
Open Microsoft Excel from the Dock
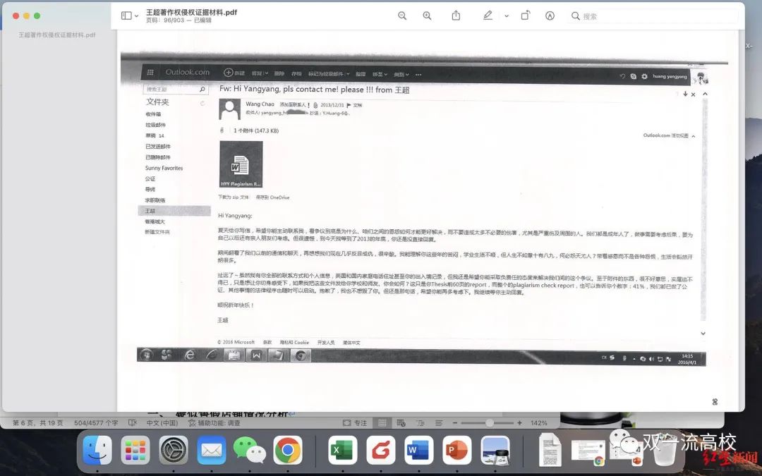343,450
